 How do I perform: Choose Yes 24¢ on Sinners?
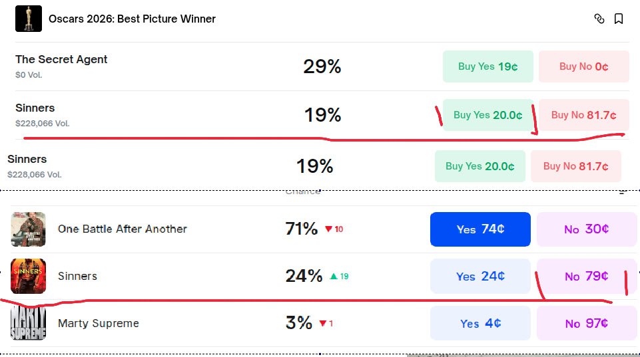tap(480, 276)
